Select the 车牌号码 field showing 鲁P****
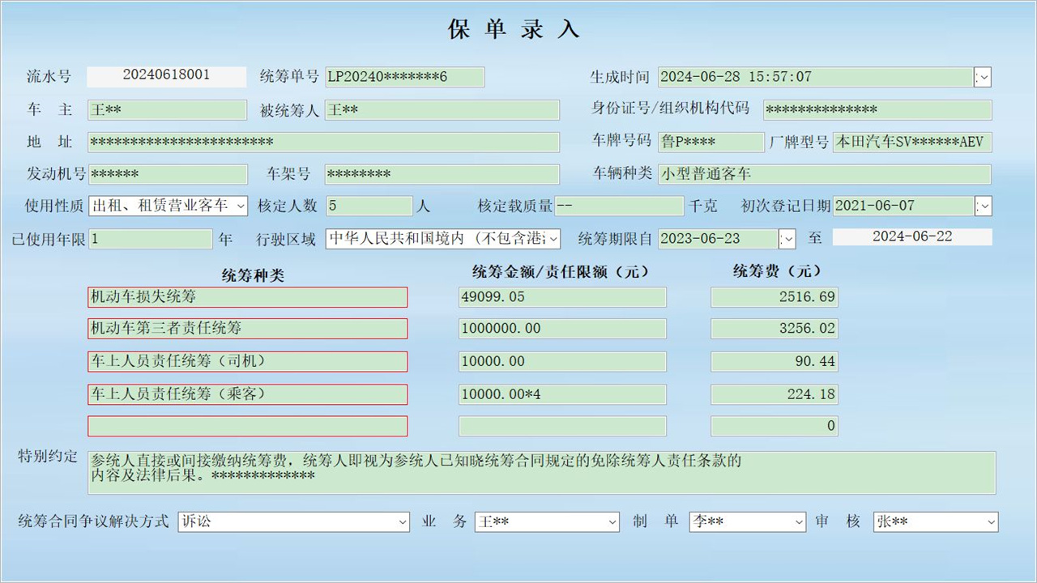The height and width of the screenshot is (583, 1037). pos(711,142)
